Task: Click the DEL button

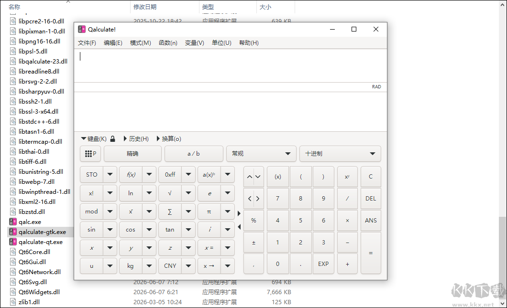Action: [371, 199]
